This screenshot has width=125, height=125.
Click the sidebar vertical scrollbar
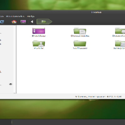point(15,59)
